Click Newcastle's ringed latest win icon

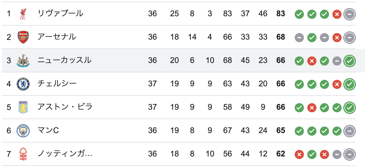pyautogui.click(x=350, y=61)
